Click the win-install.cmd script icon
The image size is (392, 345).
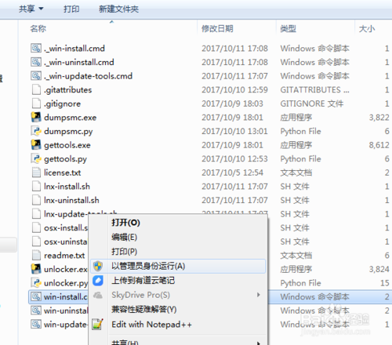(x=36, y=296)
